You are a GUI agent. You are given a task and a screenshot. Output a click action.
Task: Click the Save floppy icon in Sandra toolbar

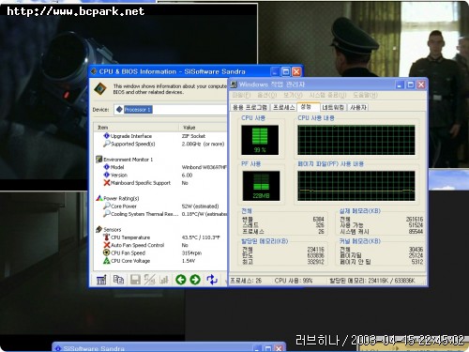[135, 280]
